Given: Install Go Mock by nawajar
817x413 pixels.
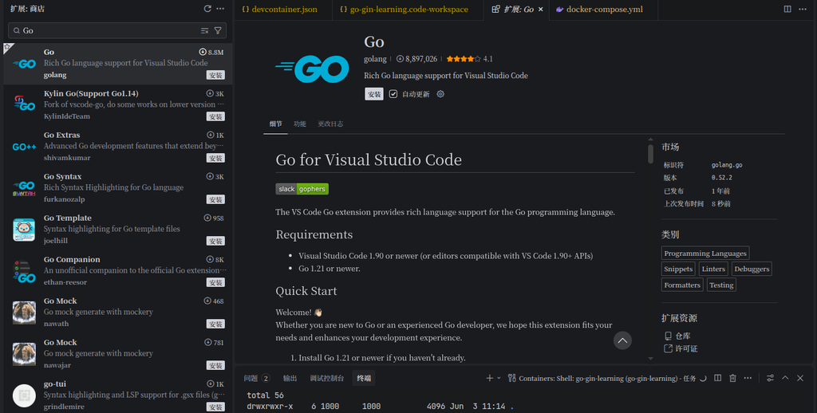Looking at the screenshot, I should (x=215, y=365).
